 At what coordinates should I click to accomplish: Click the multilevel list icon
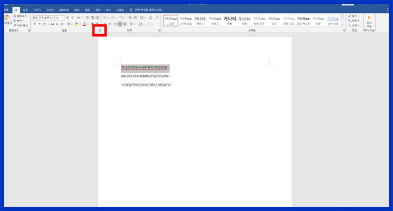pyautogui.click(x=121, y=17)
